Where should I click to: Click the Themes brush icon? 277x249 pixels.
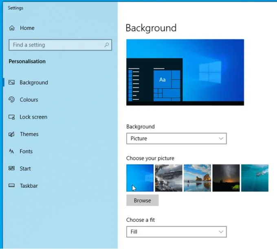pyautogui.click(x=12, y=134)
